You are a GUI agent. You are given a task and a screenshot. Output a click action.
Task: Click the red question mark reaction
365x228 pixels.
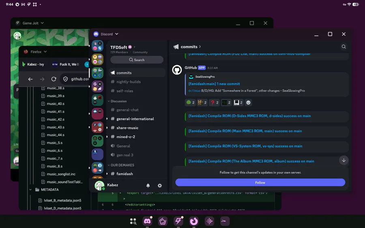(215, 102)
